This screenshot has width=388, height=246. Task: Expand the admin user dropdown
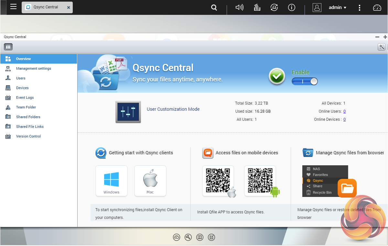tap(338, 7)
